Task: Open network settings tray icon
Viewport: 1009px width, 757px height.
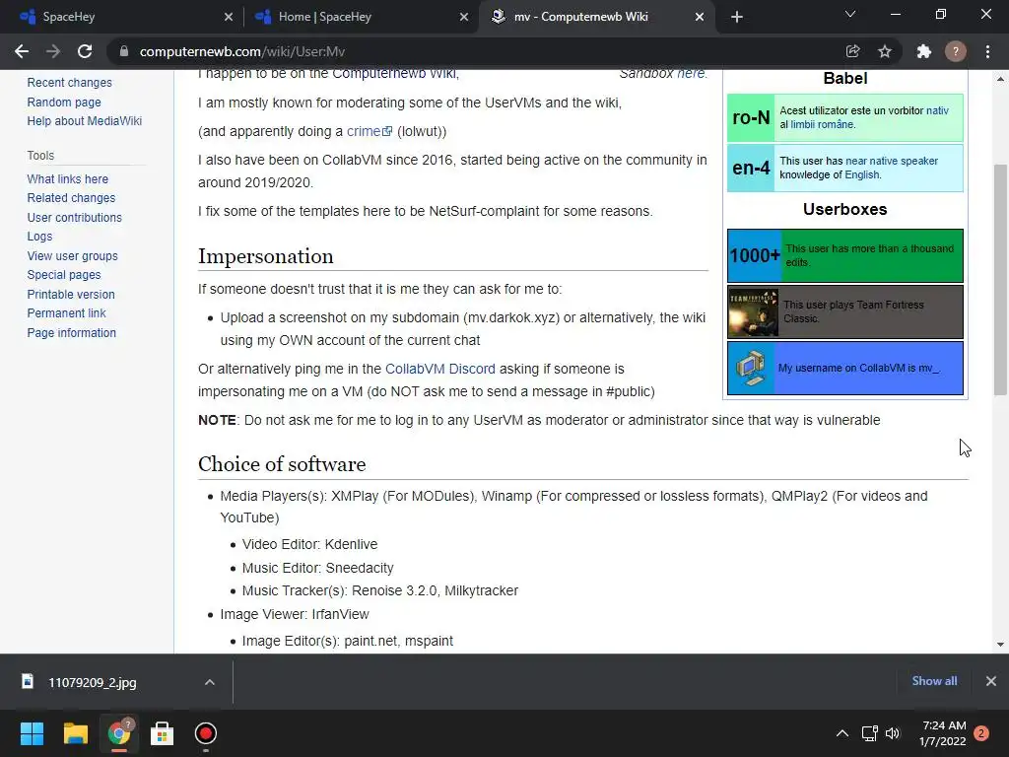Action: click(x=869, y=733)
